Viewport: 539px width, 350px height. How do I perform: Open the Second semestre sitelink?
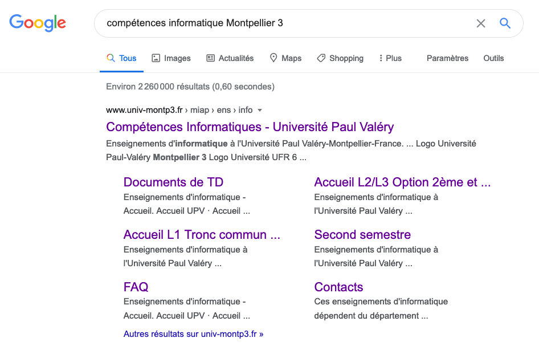(362, 234)
